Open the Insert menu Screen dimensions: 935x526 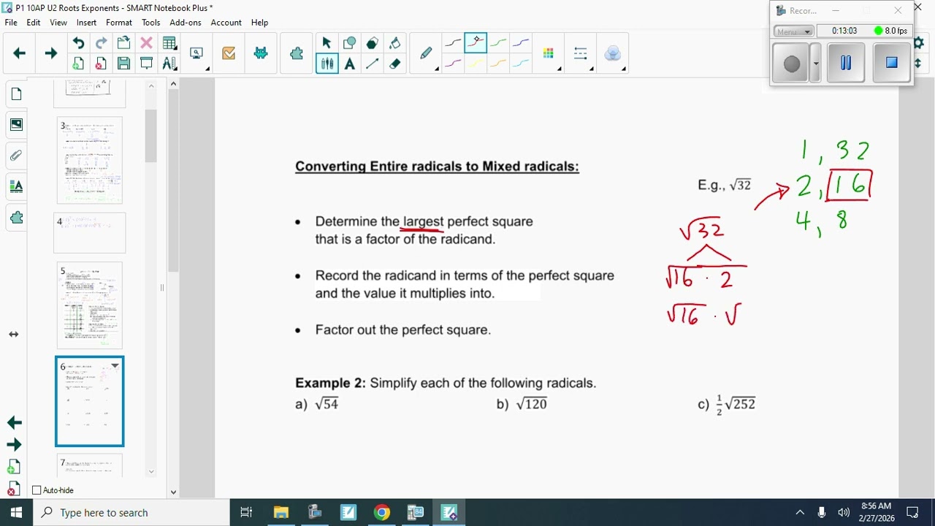point(86,23)
